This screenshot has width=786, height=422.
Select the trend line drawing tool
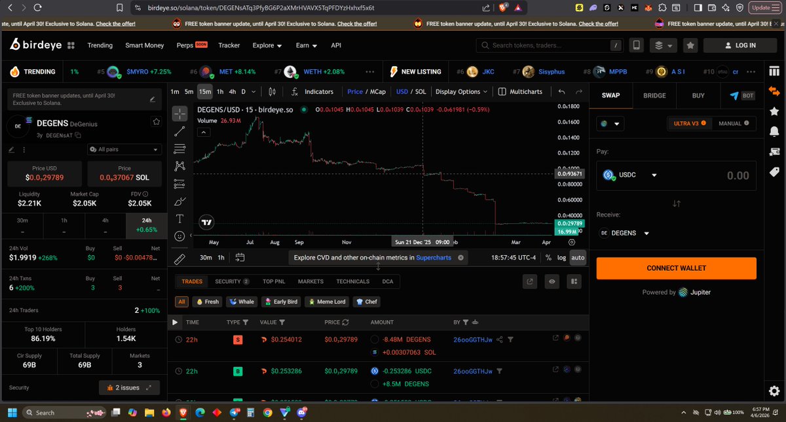(179, 132)
